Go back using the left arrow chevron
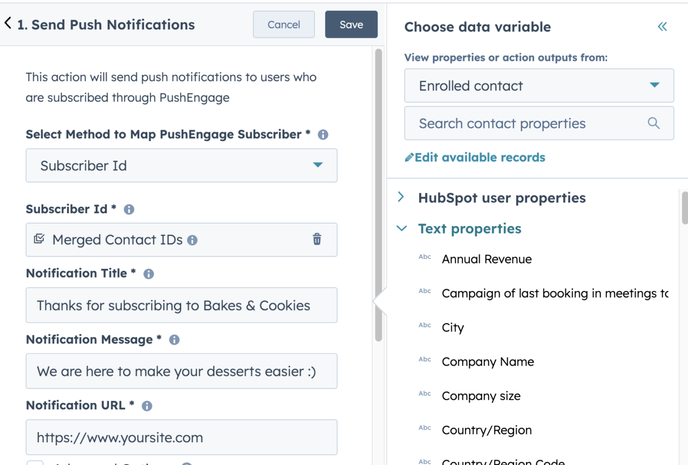This screenshot has height=465, width=688. tap(8, 23)
